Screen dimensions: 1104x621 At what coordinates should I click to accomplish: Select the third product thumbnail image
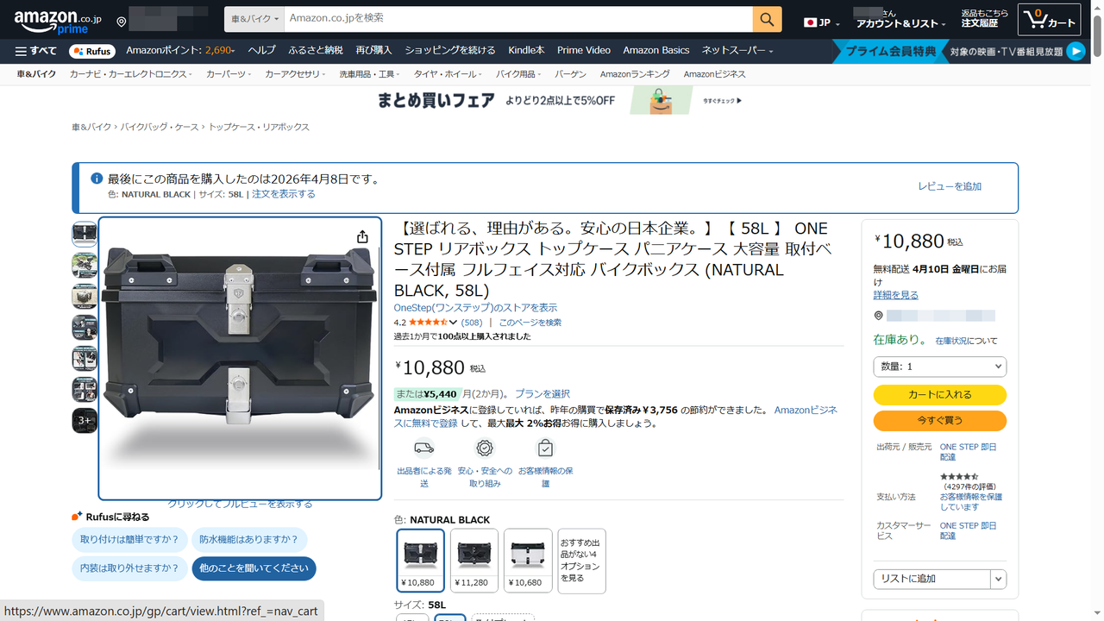[x=85, y=296]
